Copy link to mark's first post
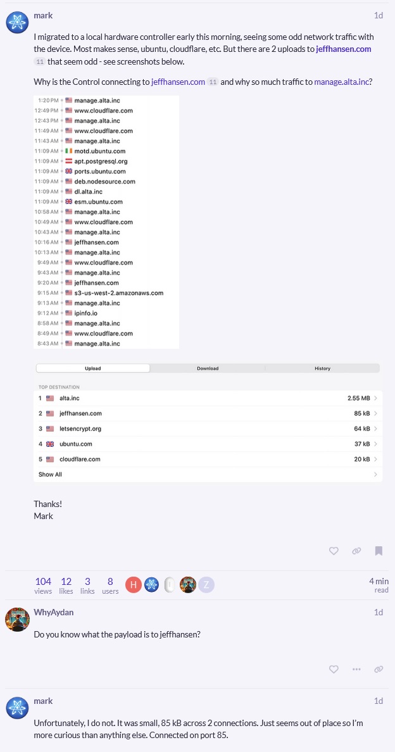The height and width of the screenshot is (752, 395). point(356,551)
